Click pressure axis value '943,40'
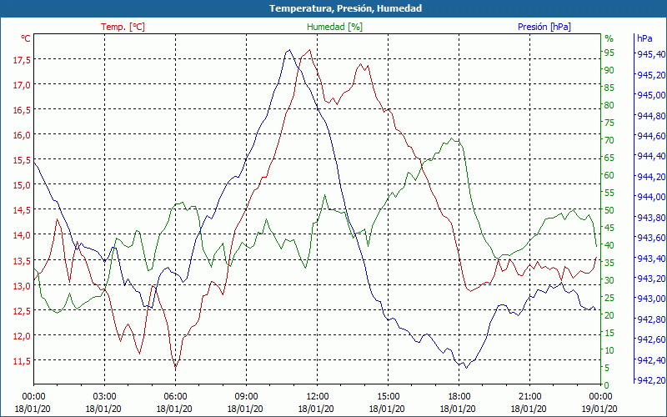The image size is (667, 417). (651, 259)
